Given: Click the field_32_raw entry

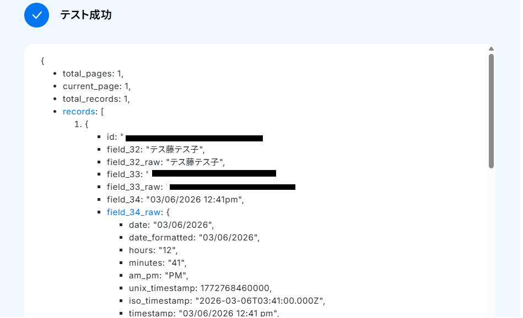Looking at the screenshot, I should point(166,162).
